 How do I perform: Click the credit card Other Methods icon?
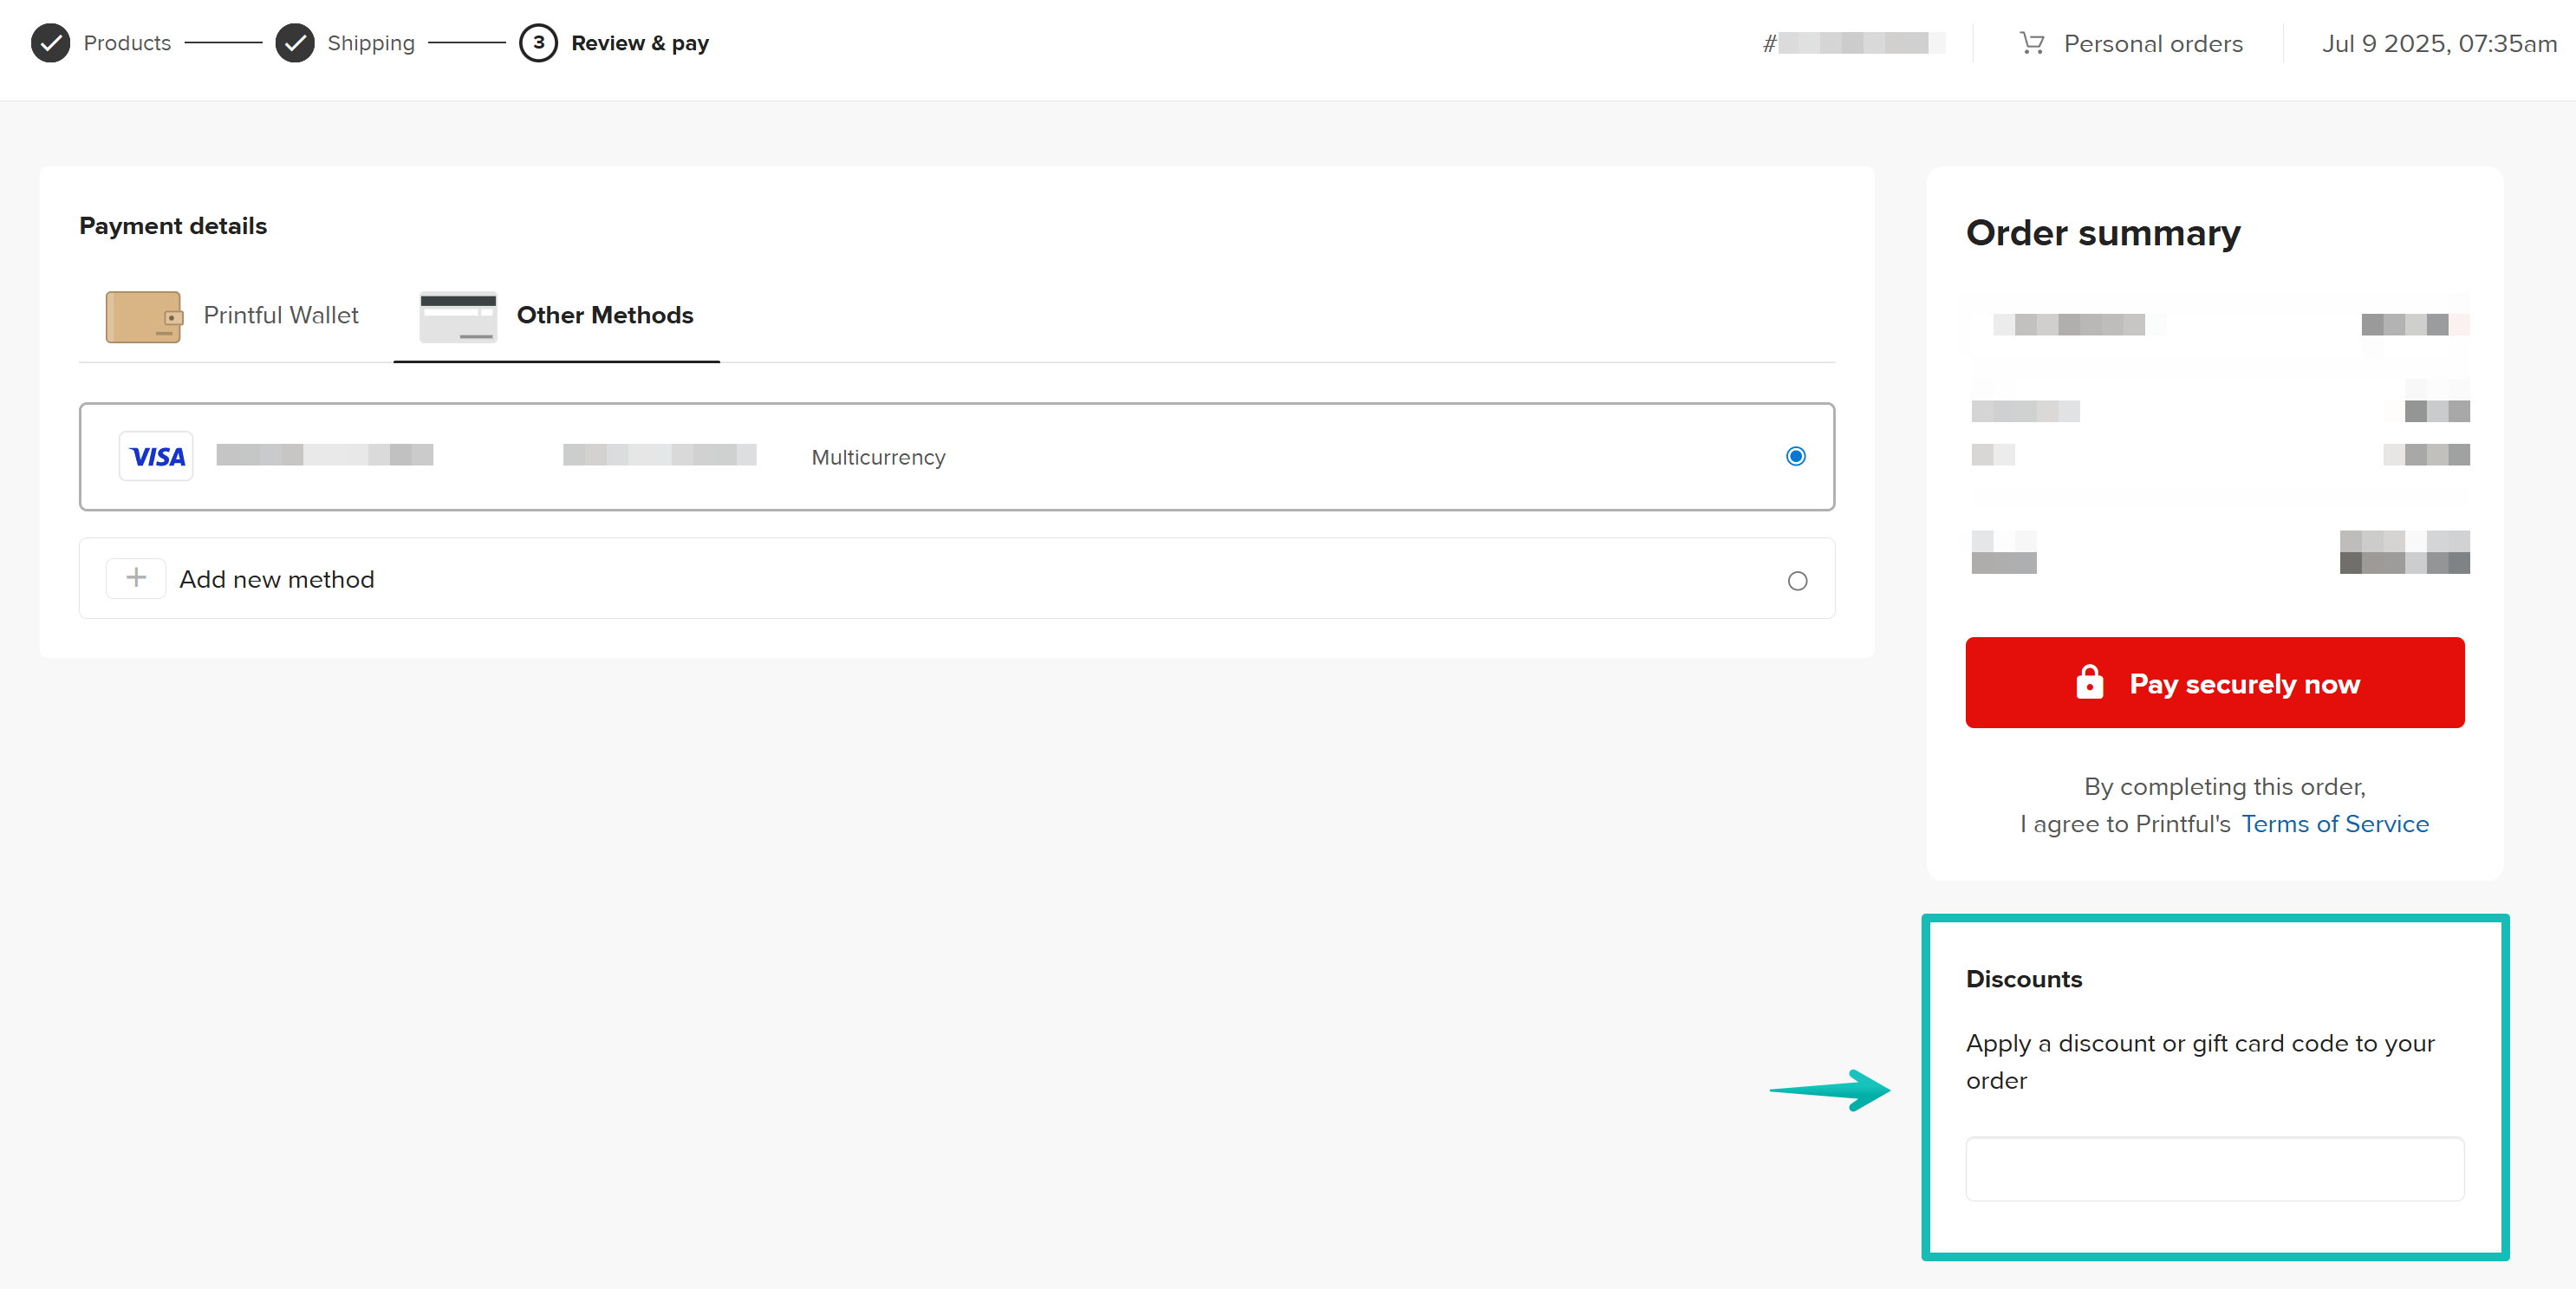point(457,316)
